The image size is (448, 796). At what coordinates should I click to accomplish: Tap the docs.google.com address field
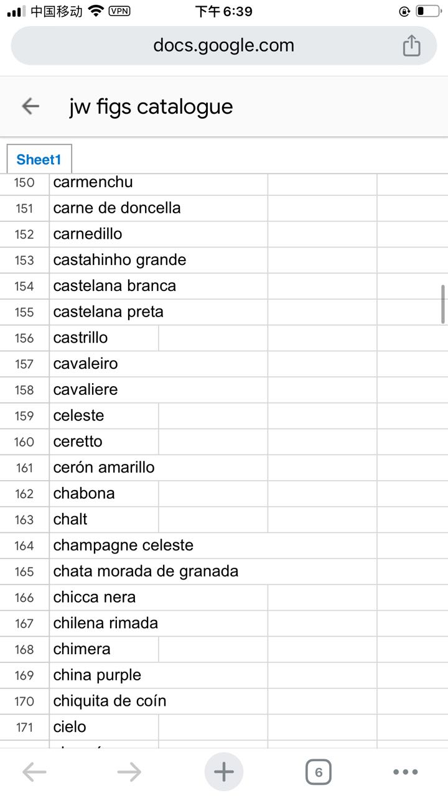click(224, 45)
